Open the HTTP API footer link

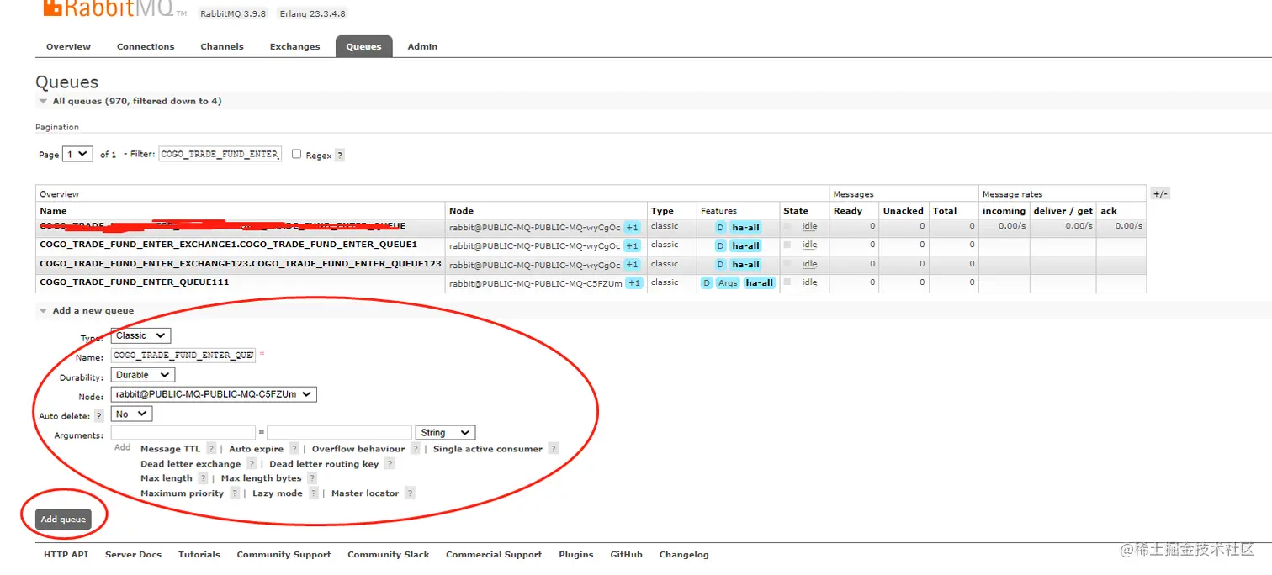[x=66, y=555]
